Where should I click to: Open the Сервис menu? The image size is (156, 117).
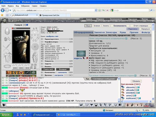tap(35, 6)
